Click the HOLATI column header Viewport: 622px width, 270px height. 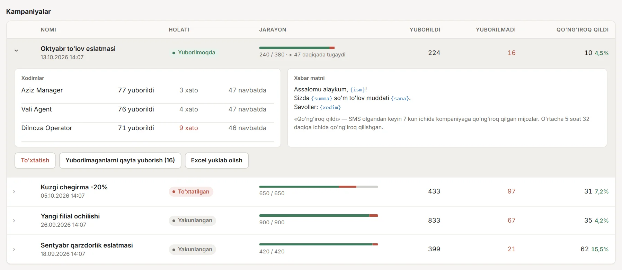click(179, 30)
